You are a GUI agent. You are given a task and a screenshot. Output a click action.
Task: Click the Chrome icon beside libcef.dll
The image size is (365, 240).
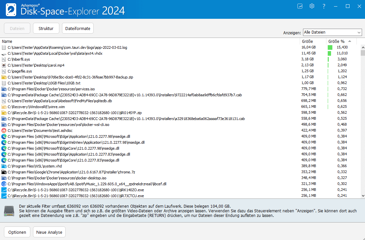(4, 184)
